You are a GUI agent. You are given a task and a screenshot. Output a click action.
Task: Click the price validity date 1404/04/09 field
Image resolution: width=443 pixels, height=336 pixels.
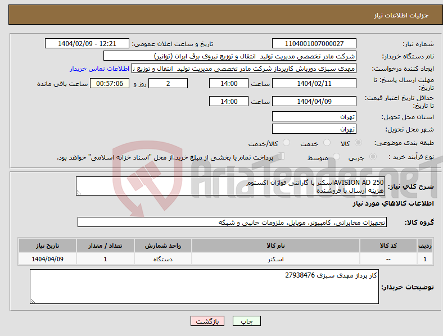314,101
